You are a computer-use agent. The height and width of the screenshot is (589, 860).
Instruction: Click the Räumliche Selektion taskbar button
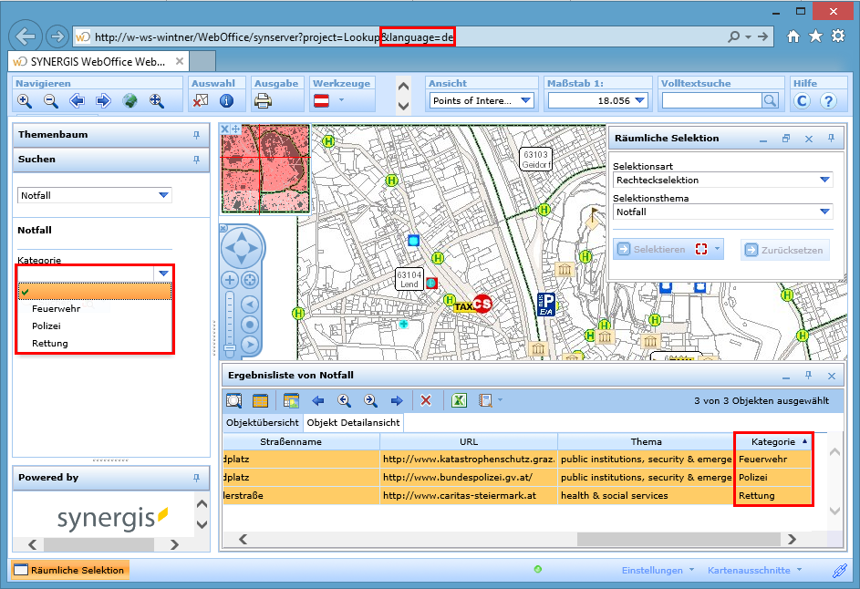pyautogui.click(x=70, y=570)
